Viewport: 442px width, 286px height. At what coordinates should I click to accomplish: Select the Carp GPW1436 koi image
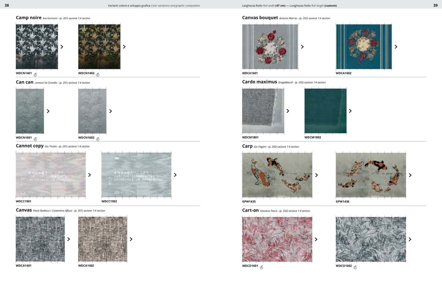(371, 175)
